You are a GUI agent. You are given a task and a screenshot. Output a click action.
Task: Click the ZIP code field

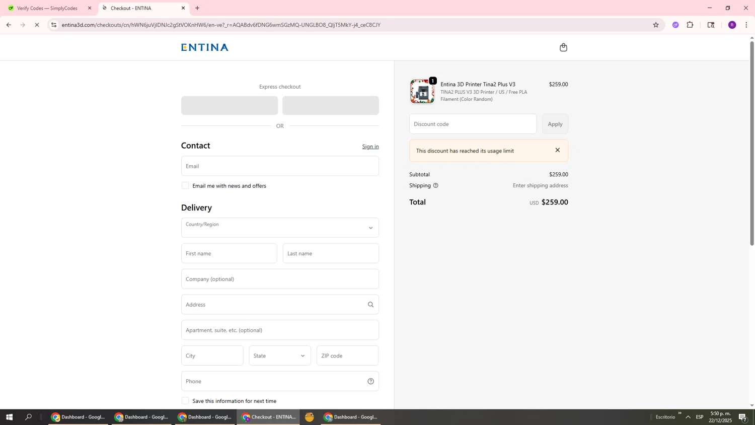347,356
